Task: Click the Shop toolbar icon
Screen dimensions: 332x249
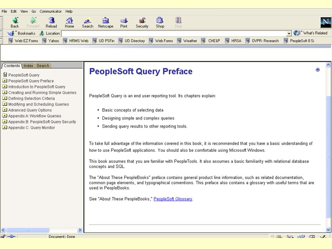Action: [x=160, y=20]
